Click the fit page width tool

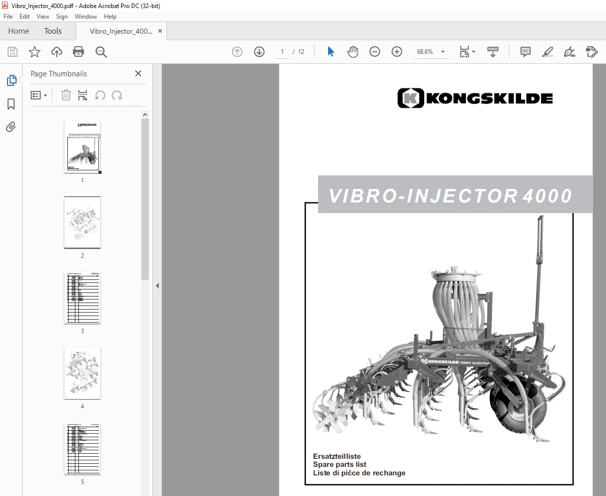coord(464,52)
